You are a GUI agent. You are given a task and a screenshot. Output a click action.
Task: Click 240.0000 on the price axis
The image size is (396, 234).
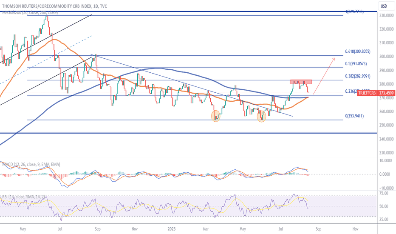(386, 139)
